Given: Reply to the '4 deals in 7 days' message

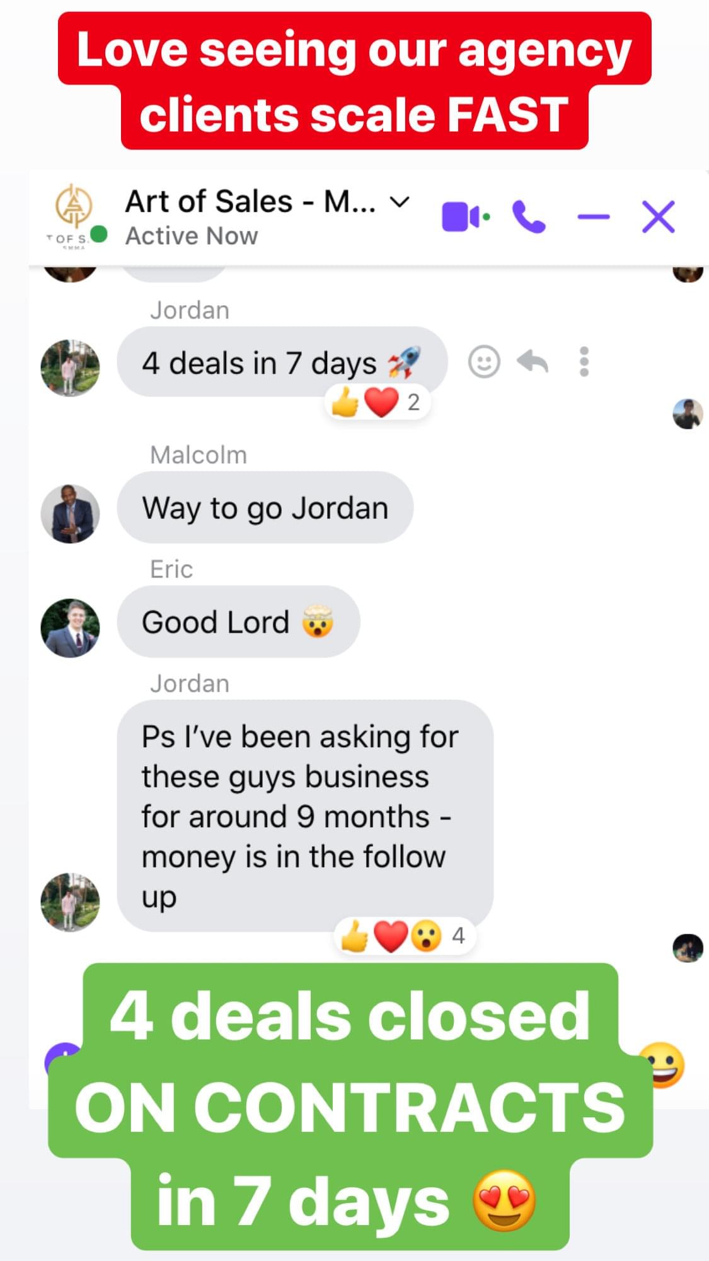Looking at the screenshot, I should 533,362.
